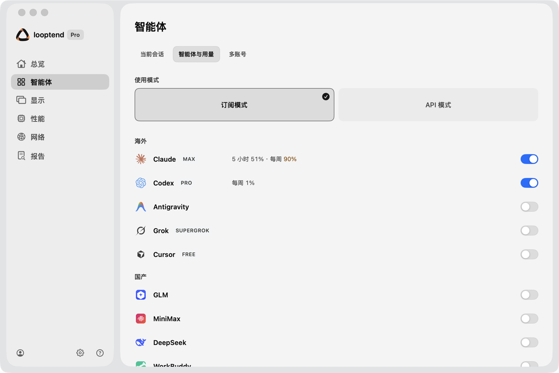Open the 性能 performance section
559x373 pixels.
tap(60, 119)
